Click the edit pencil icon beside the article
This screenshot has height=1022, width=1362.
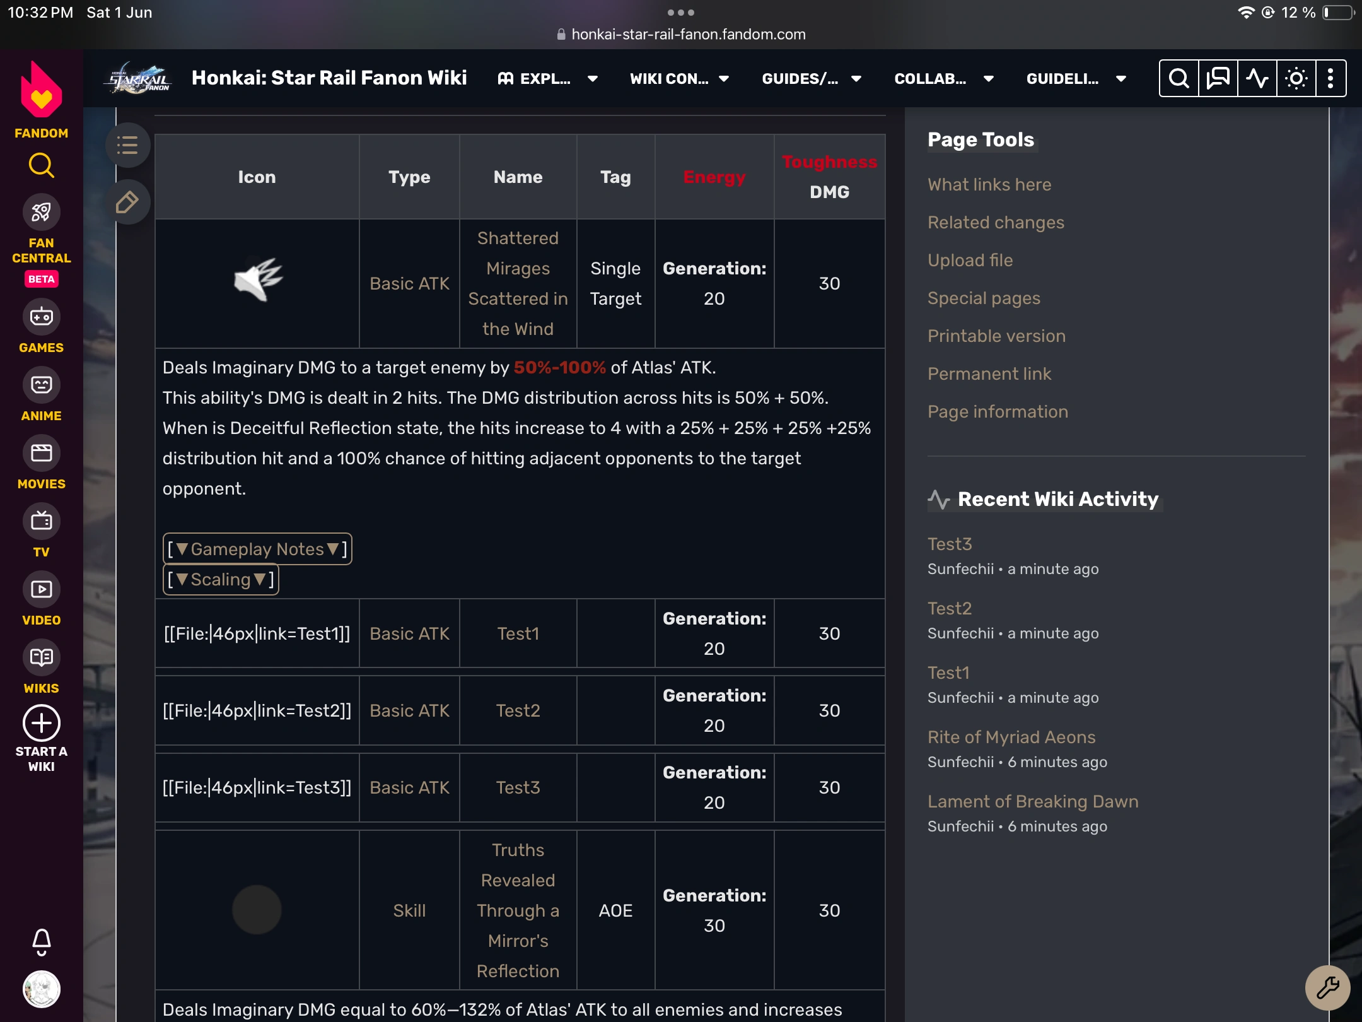pyautogui.click(x=128, y=203)
